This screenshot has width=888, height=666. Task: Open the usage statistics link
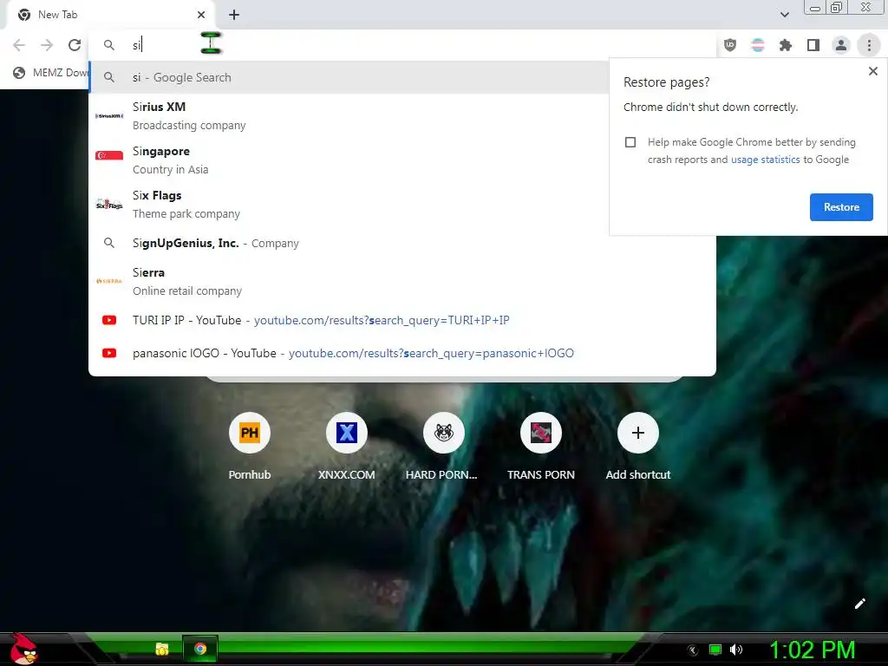pyautogui.click(x=765, y=160)
